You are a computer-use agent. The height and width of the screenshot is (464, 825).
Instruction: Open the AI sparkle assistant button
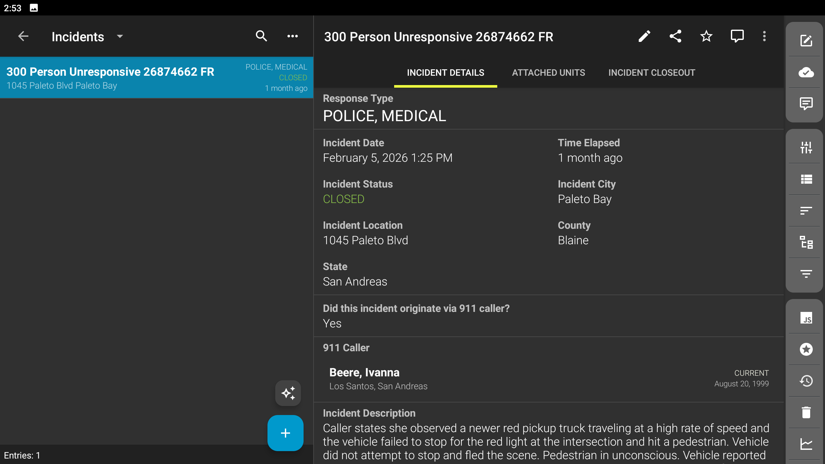288,393
